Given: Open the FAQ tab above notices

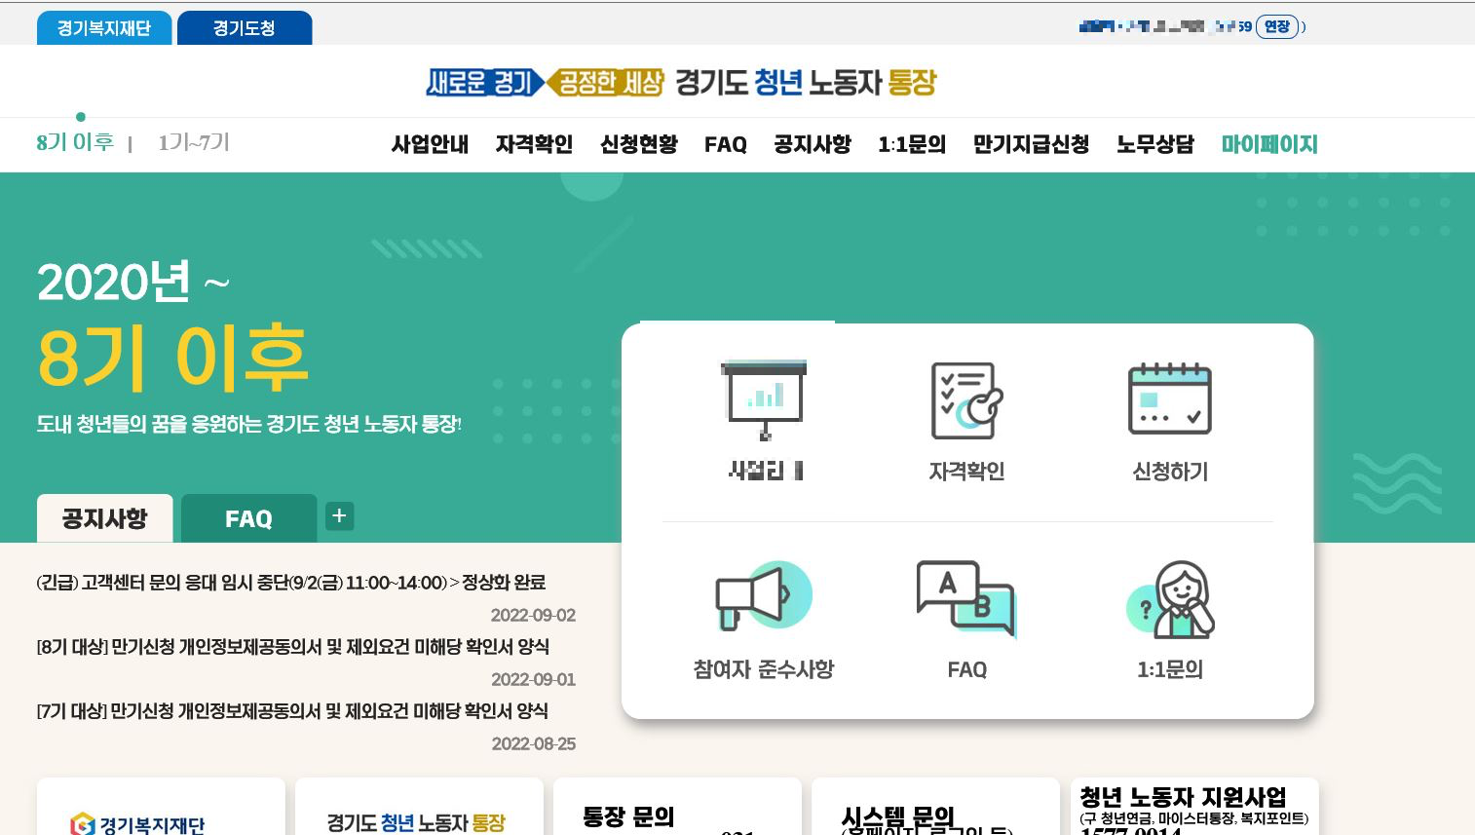Looking at the screenshot, I should pyautogui.click(x=248, y=518).
